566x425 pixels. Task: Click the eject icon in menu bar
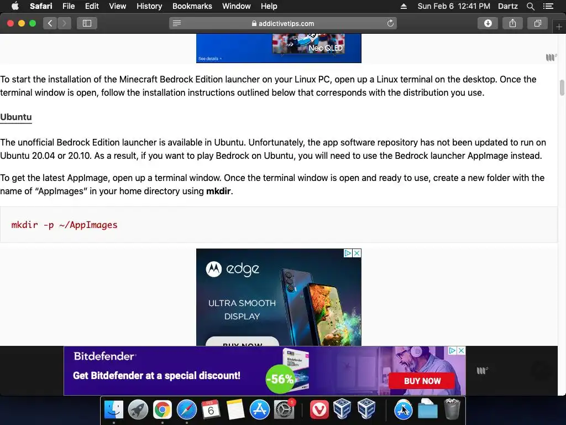point(403,6)
